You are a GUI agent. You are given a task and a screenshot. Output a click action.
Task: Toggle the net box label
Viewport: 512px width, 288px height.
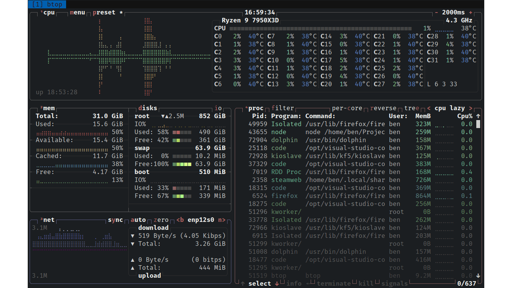48,220
